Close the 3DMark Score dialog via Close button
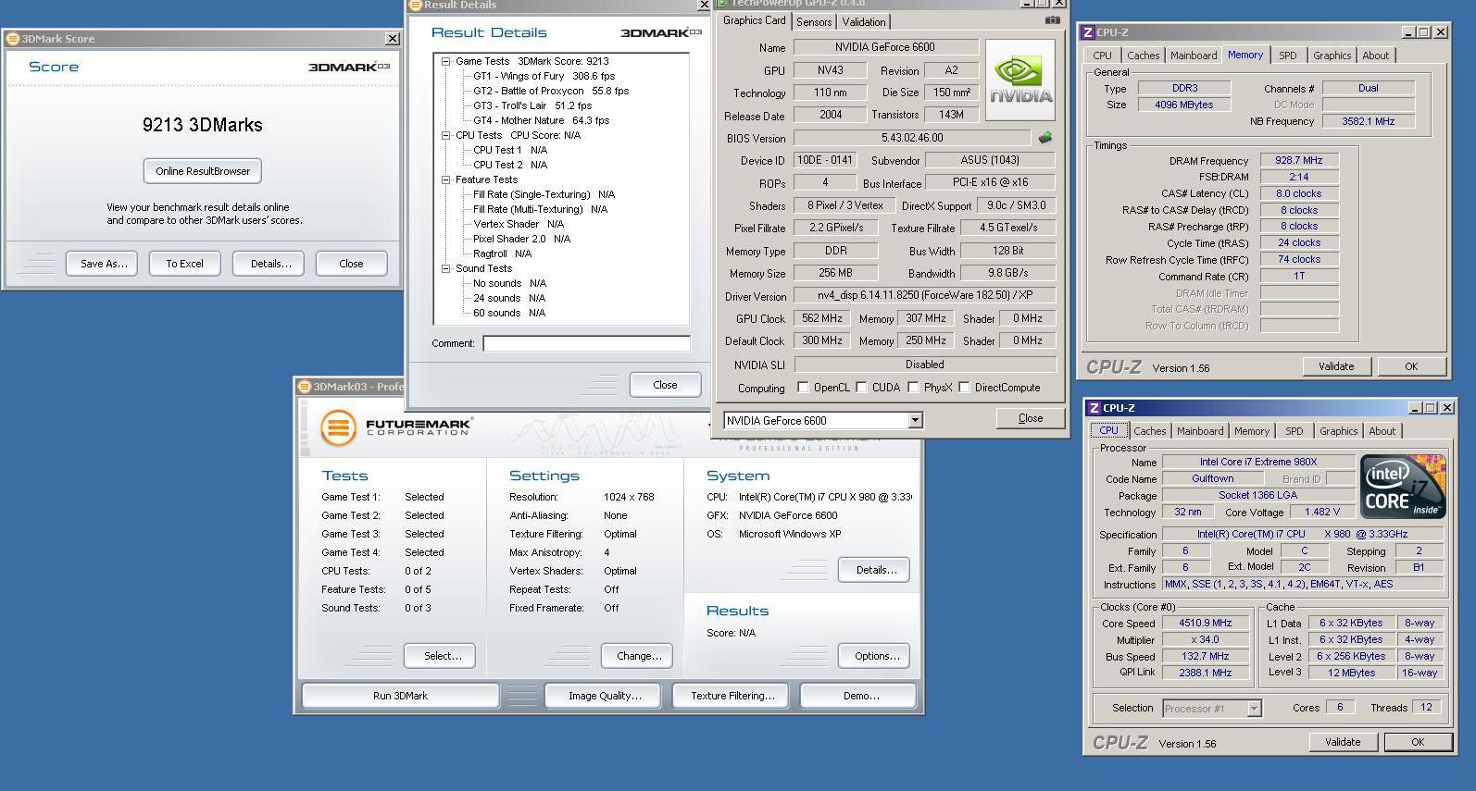Image resolution: width=1476 pixels, height=791 pixels. pos(351,264)
